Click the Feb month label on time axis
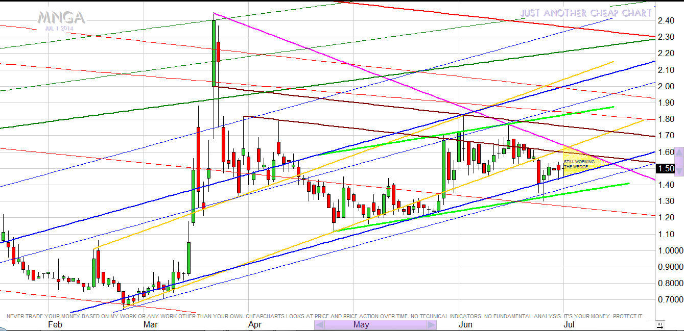 55,325
